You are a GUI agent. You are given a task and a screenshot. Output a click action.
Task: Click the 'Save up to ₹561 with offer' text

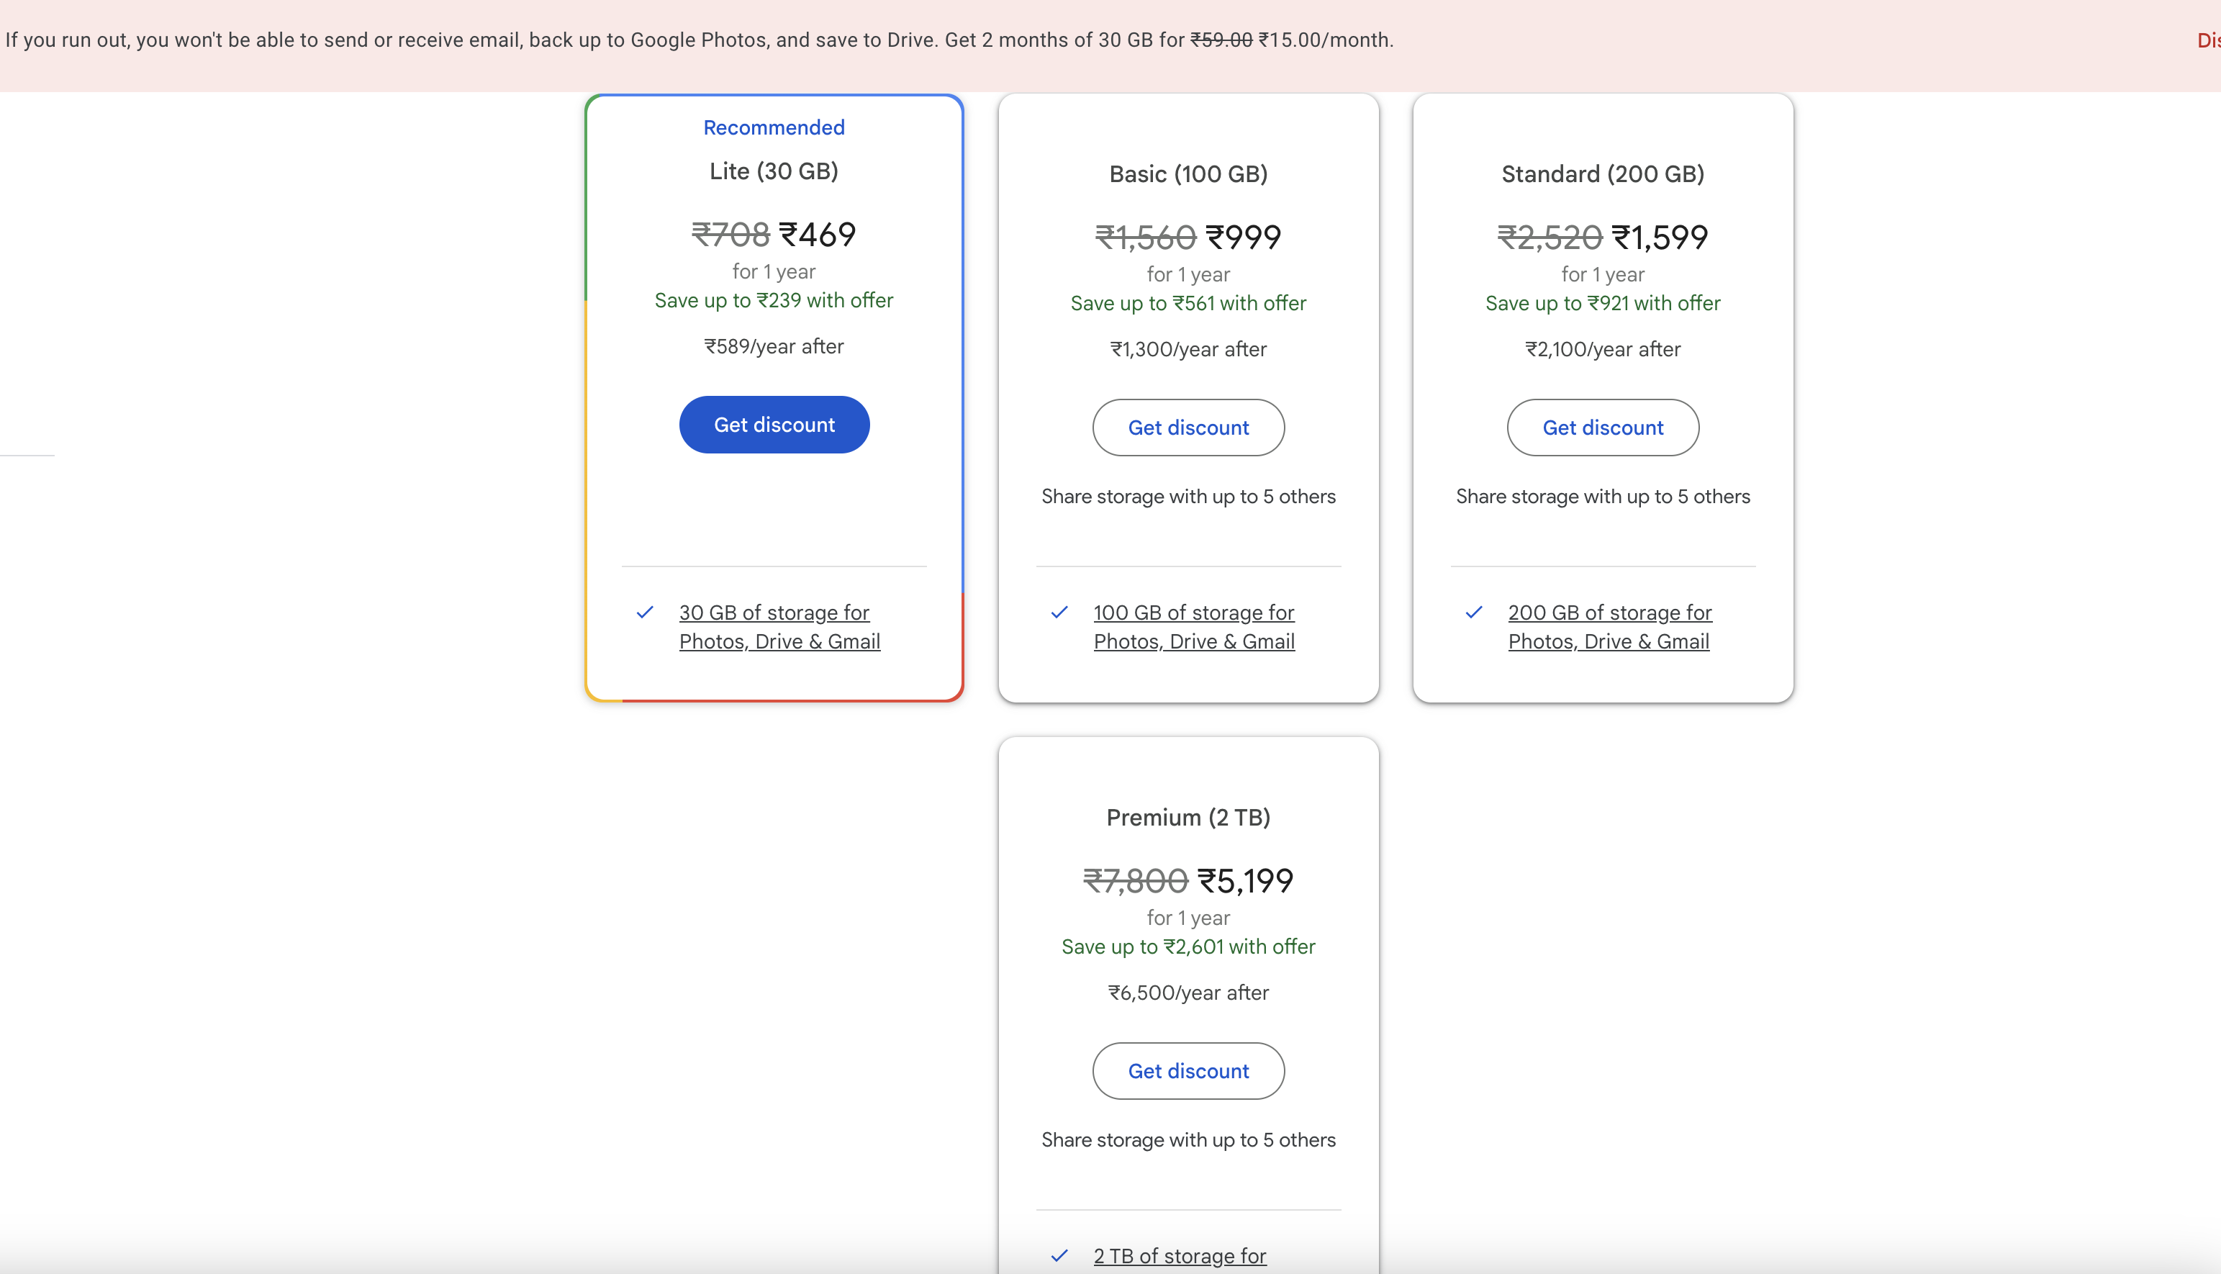[1188, 304]
